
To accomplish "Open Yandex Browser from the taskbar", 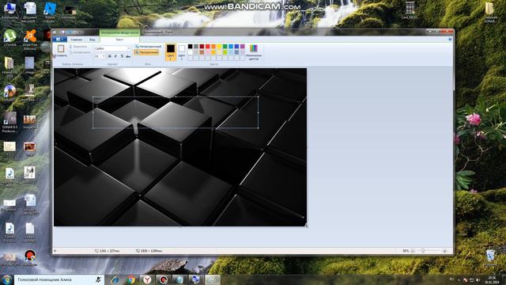I will 147,279.
